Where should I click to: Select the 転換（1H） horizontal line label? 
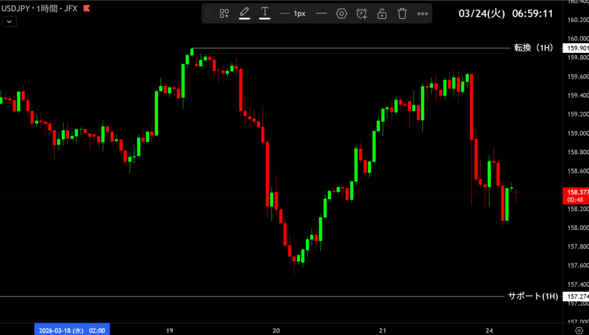pyautogui.click(x=533, y=48)
